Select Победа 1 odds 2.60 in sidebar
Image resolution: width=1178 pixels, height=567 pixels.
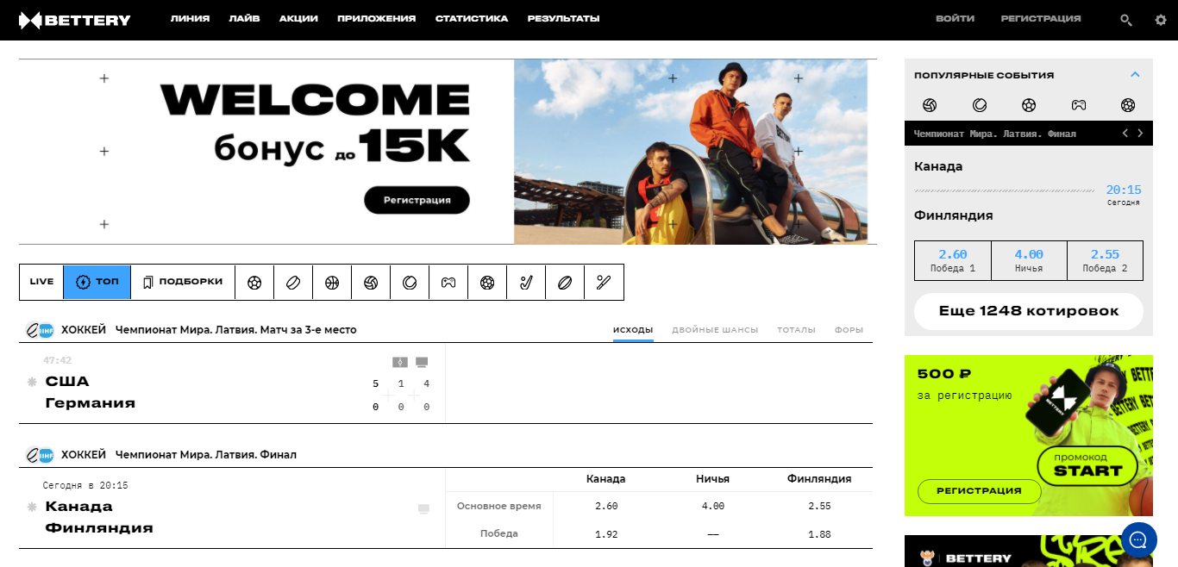click(953, 260)
